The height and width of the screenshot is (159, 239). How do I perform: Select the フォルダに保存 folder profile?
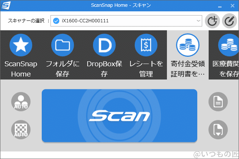click(x=62, y=45)
